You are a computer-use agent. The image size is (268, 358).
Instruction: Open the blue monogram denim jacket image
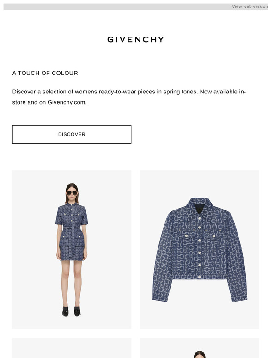pos(200,250)
